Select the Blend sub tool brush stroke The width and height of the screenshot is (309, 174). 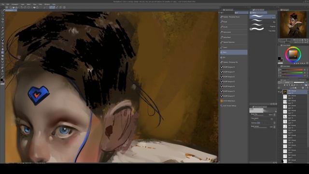tap(263, 16)
